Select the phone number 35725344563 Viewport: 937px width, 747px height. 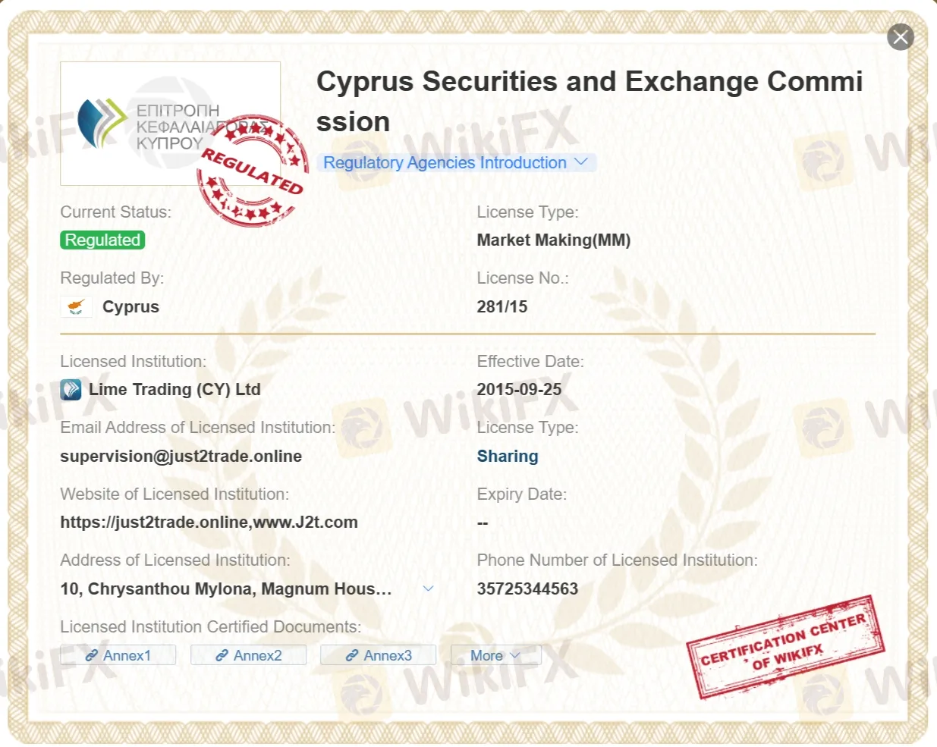pyautogui.click(x=527, y=589)
